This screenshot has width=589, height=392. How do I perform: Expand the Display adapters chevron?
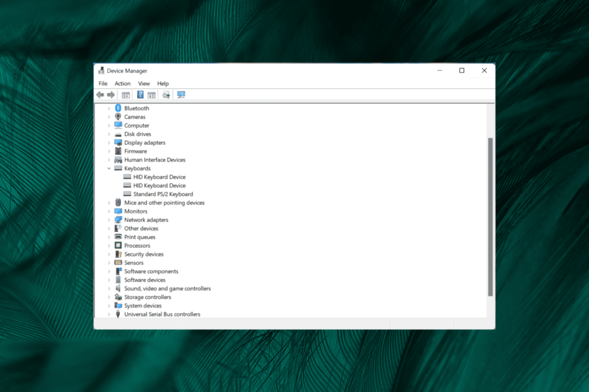(109, 143)
